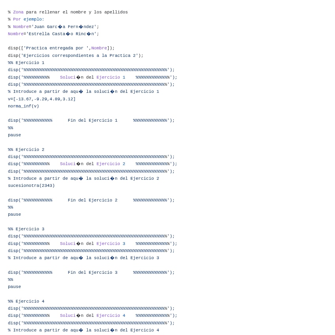Image resolution: width=335 pixels, height=335 pixels.
Task: Click the vector definition v=[-13.67,-9.29,4.89,3.12]
Action: [41, 99]
